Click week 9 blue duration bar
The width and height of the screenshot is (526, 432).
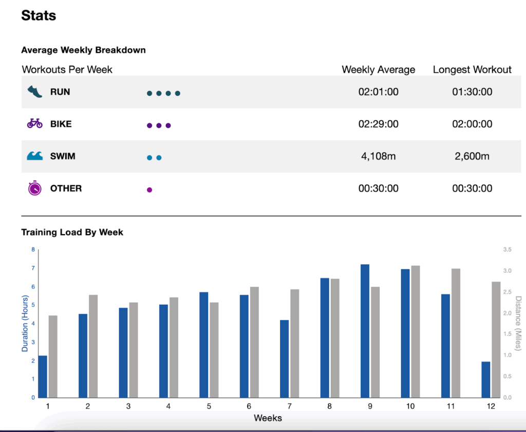(x=365, y=331)
